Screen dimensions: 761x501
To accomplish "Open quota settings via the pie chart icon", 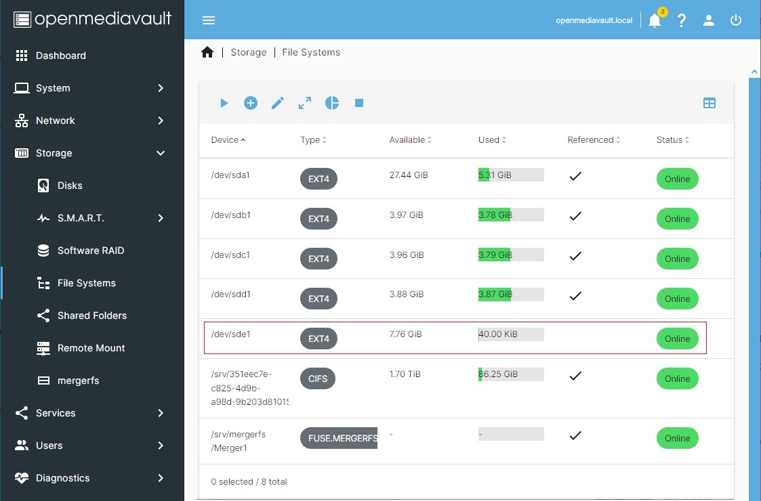I will coord(331,103).
